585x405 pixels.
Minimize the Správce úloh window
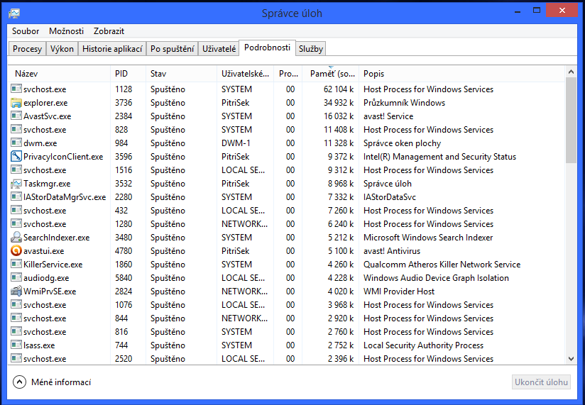coord(518,11)
